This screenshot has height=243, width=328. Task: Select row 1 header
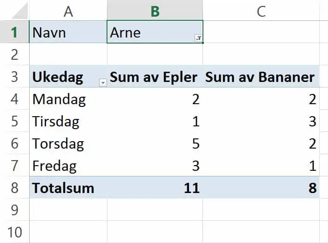click(x=14, y=32)
